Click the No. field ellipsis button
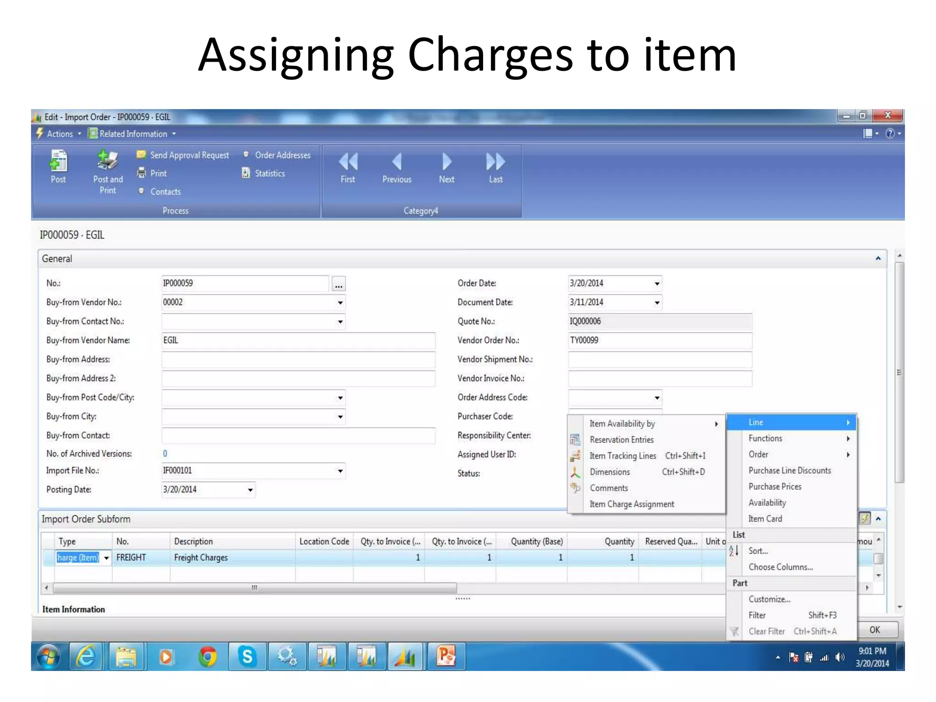This screenshot has width=936, height=702. [339, 284]
